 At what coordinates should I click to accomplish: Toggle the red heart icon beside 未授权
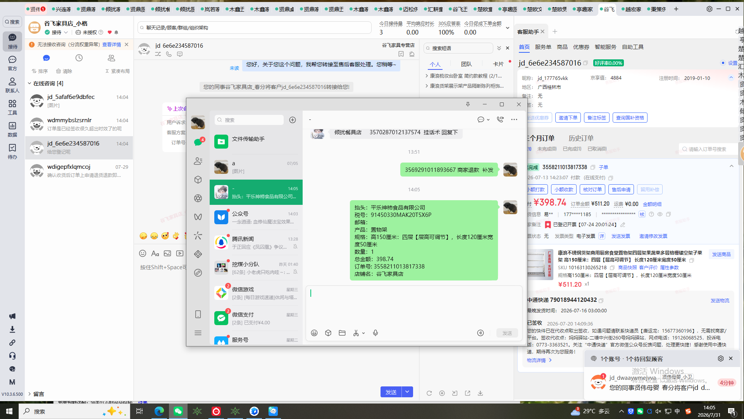pos(110,32)
